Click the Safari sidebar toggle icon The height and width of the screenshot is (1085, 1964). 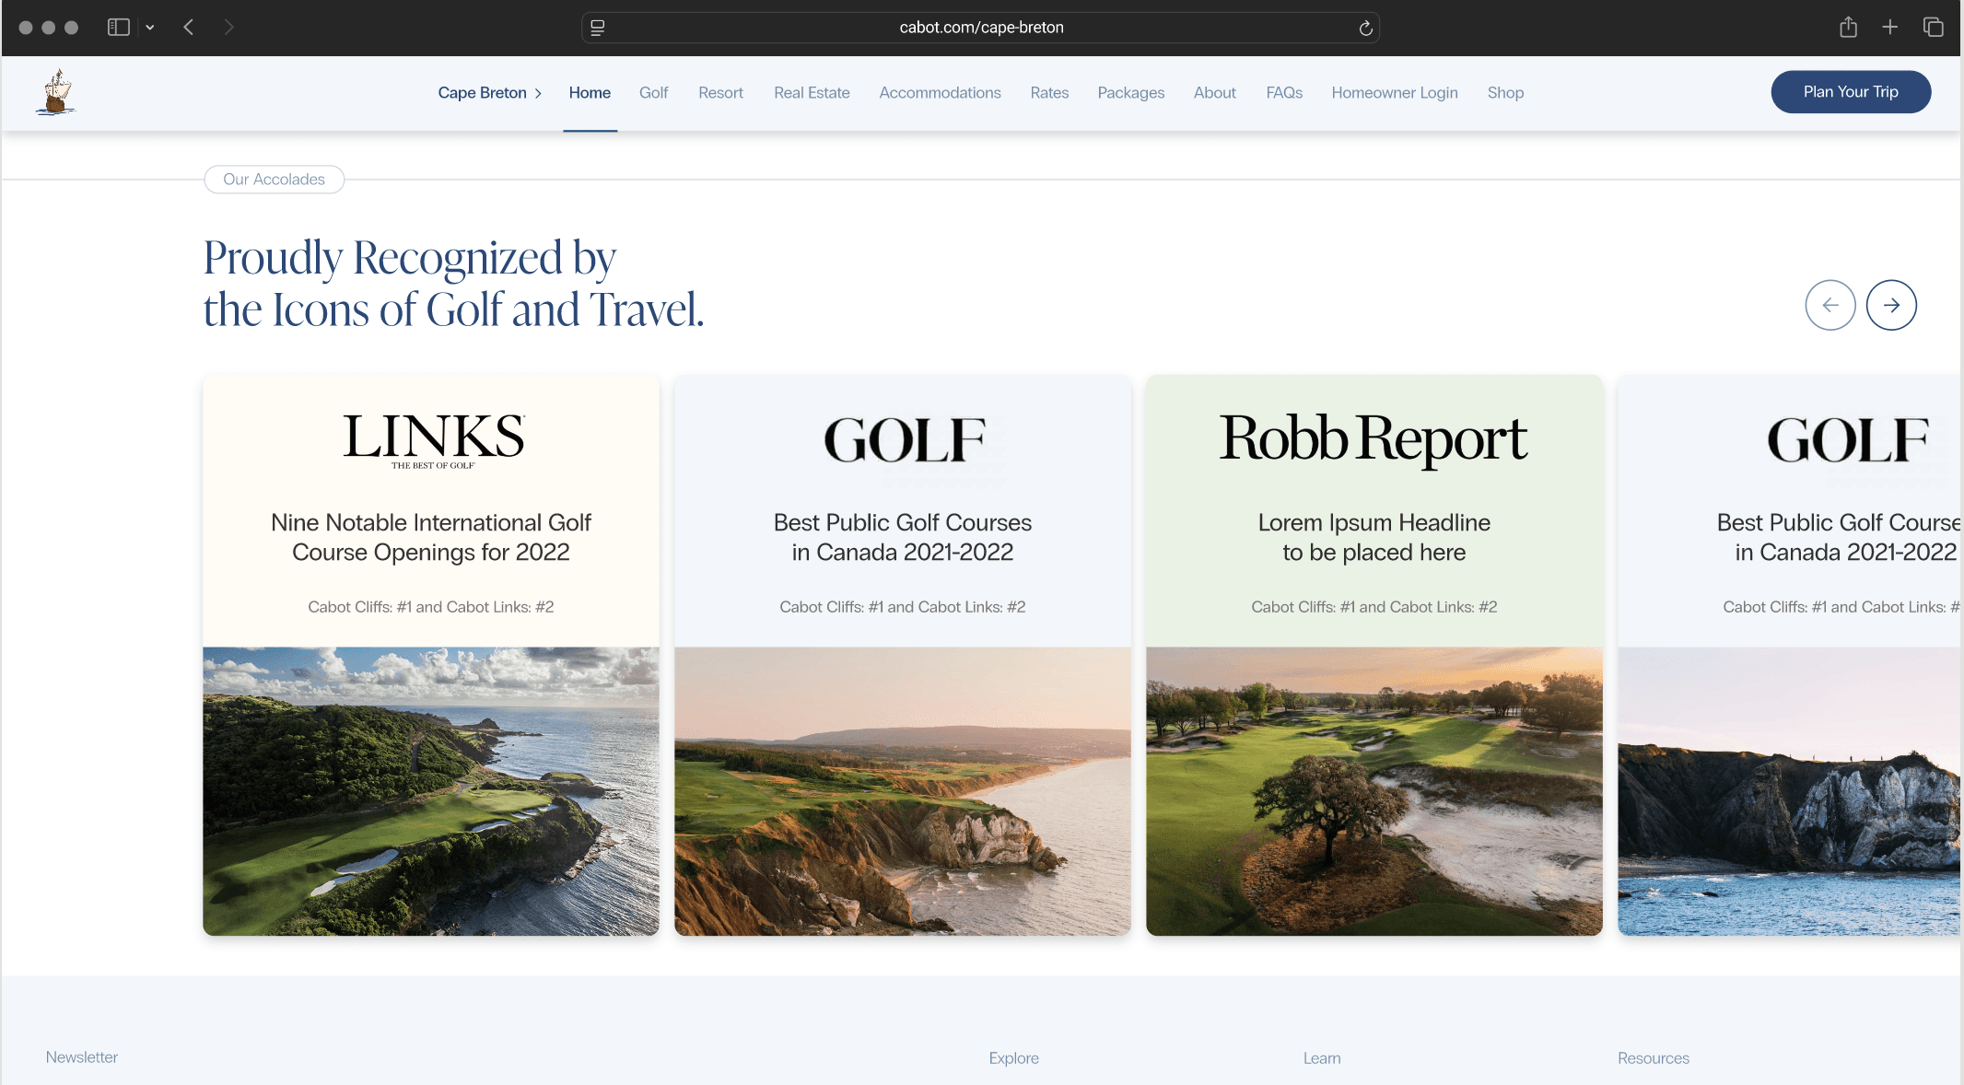tap(118, 28)
